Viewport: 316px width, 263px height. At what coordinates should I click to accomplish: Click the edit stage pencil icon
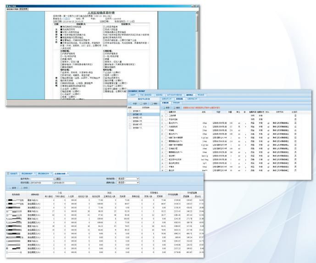click(141, 104)
